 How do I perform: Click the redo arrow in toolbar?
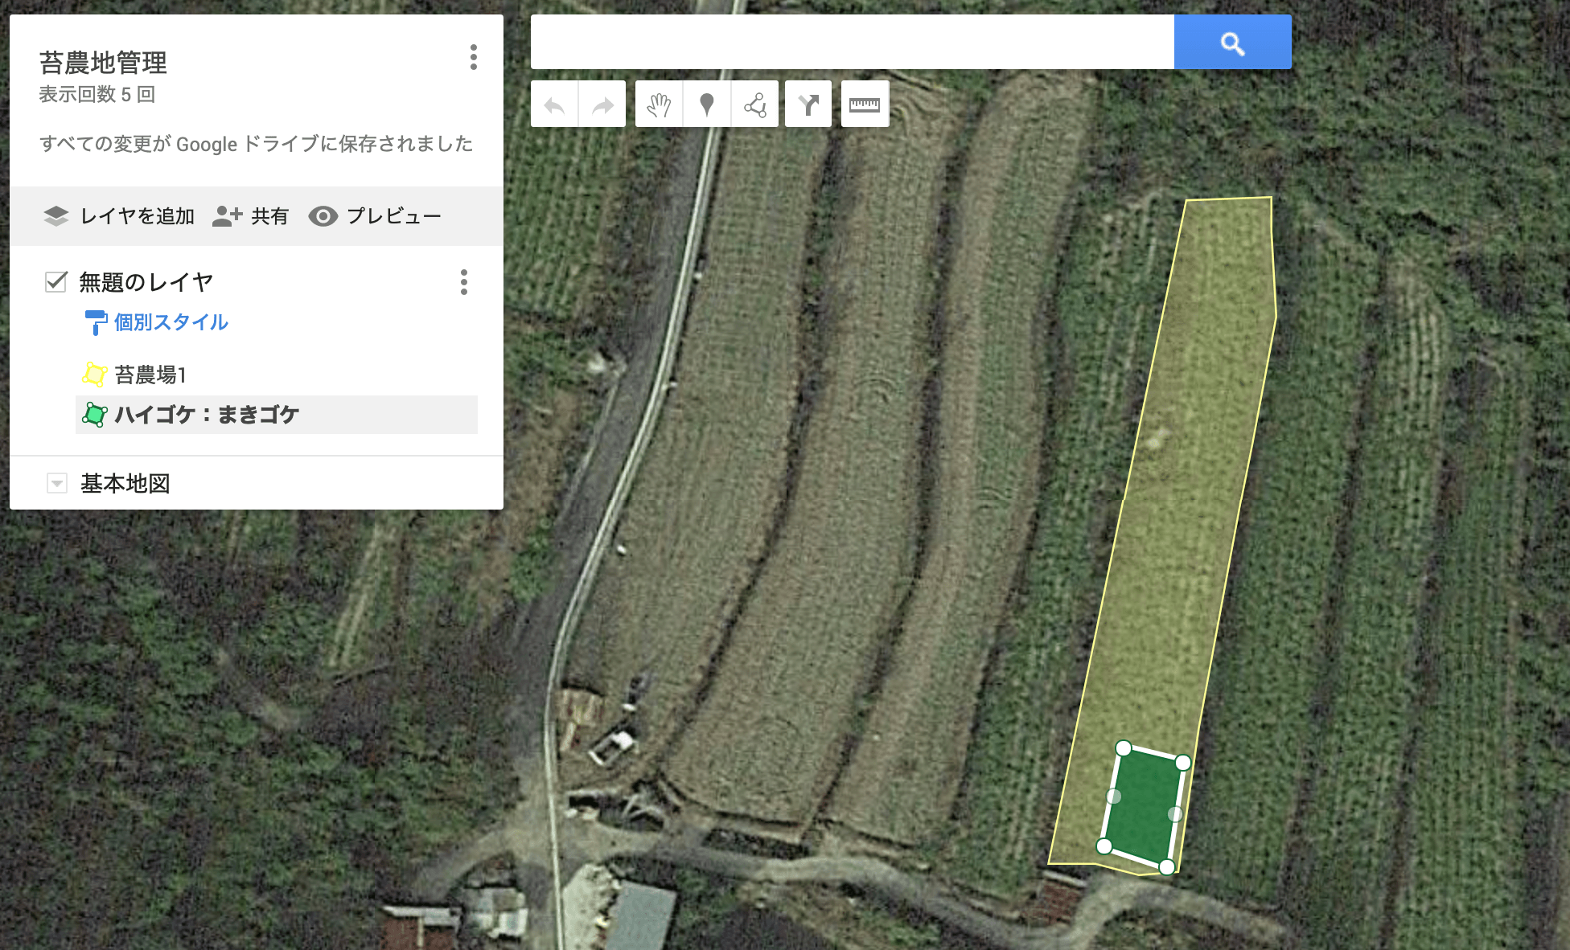602,104
